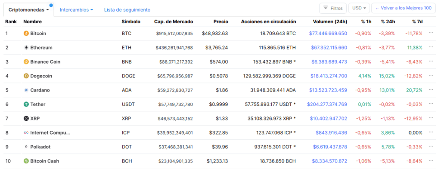
Task: Sort by Cap. de Mercado column header
Action: click(x=174, y=22)
